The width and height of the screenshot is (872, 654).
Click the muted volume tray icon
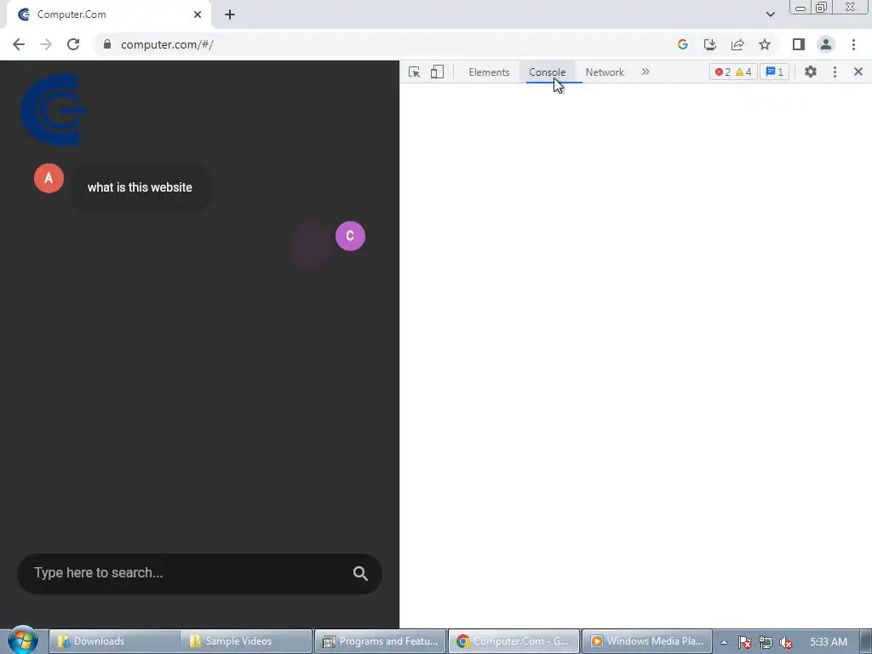pos(786,642)
